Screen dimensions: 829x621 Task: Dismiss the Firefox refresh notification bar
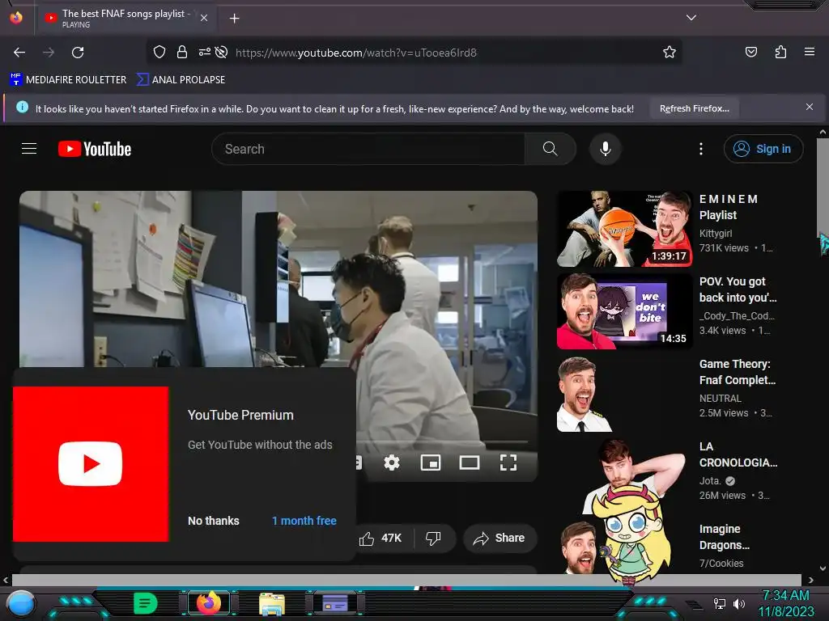(809, 107)
